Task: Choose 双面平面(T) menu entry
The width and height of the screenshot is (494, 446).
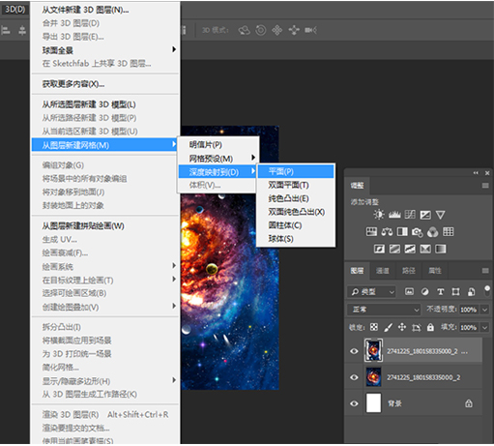Action: click(296, 185)
